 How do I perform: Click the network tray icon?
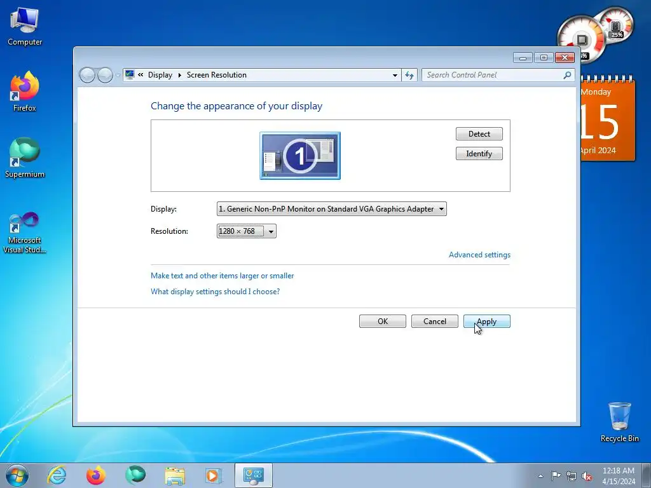(572, 476)
